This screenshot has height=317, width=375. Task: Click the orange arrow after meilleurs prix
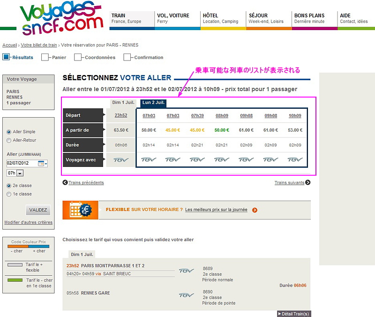[x=255, y=210]
